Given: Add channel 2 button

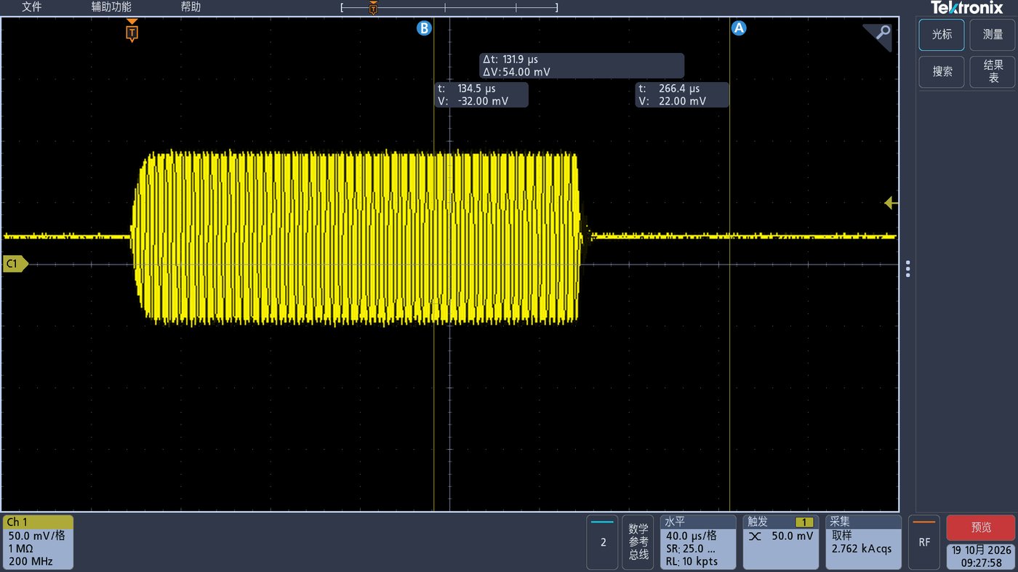Looking at the screenshot, I should 603,542.
